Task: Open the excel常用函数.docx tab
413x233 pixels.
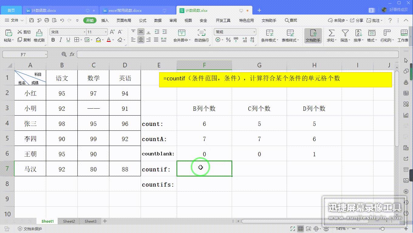Action: coord(138,10)
